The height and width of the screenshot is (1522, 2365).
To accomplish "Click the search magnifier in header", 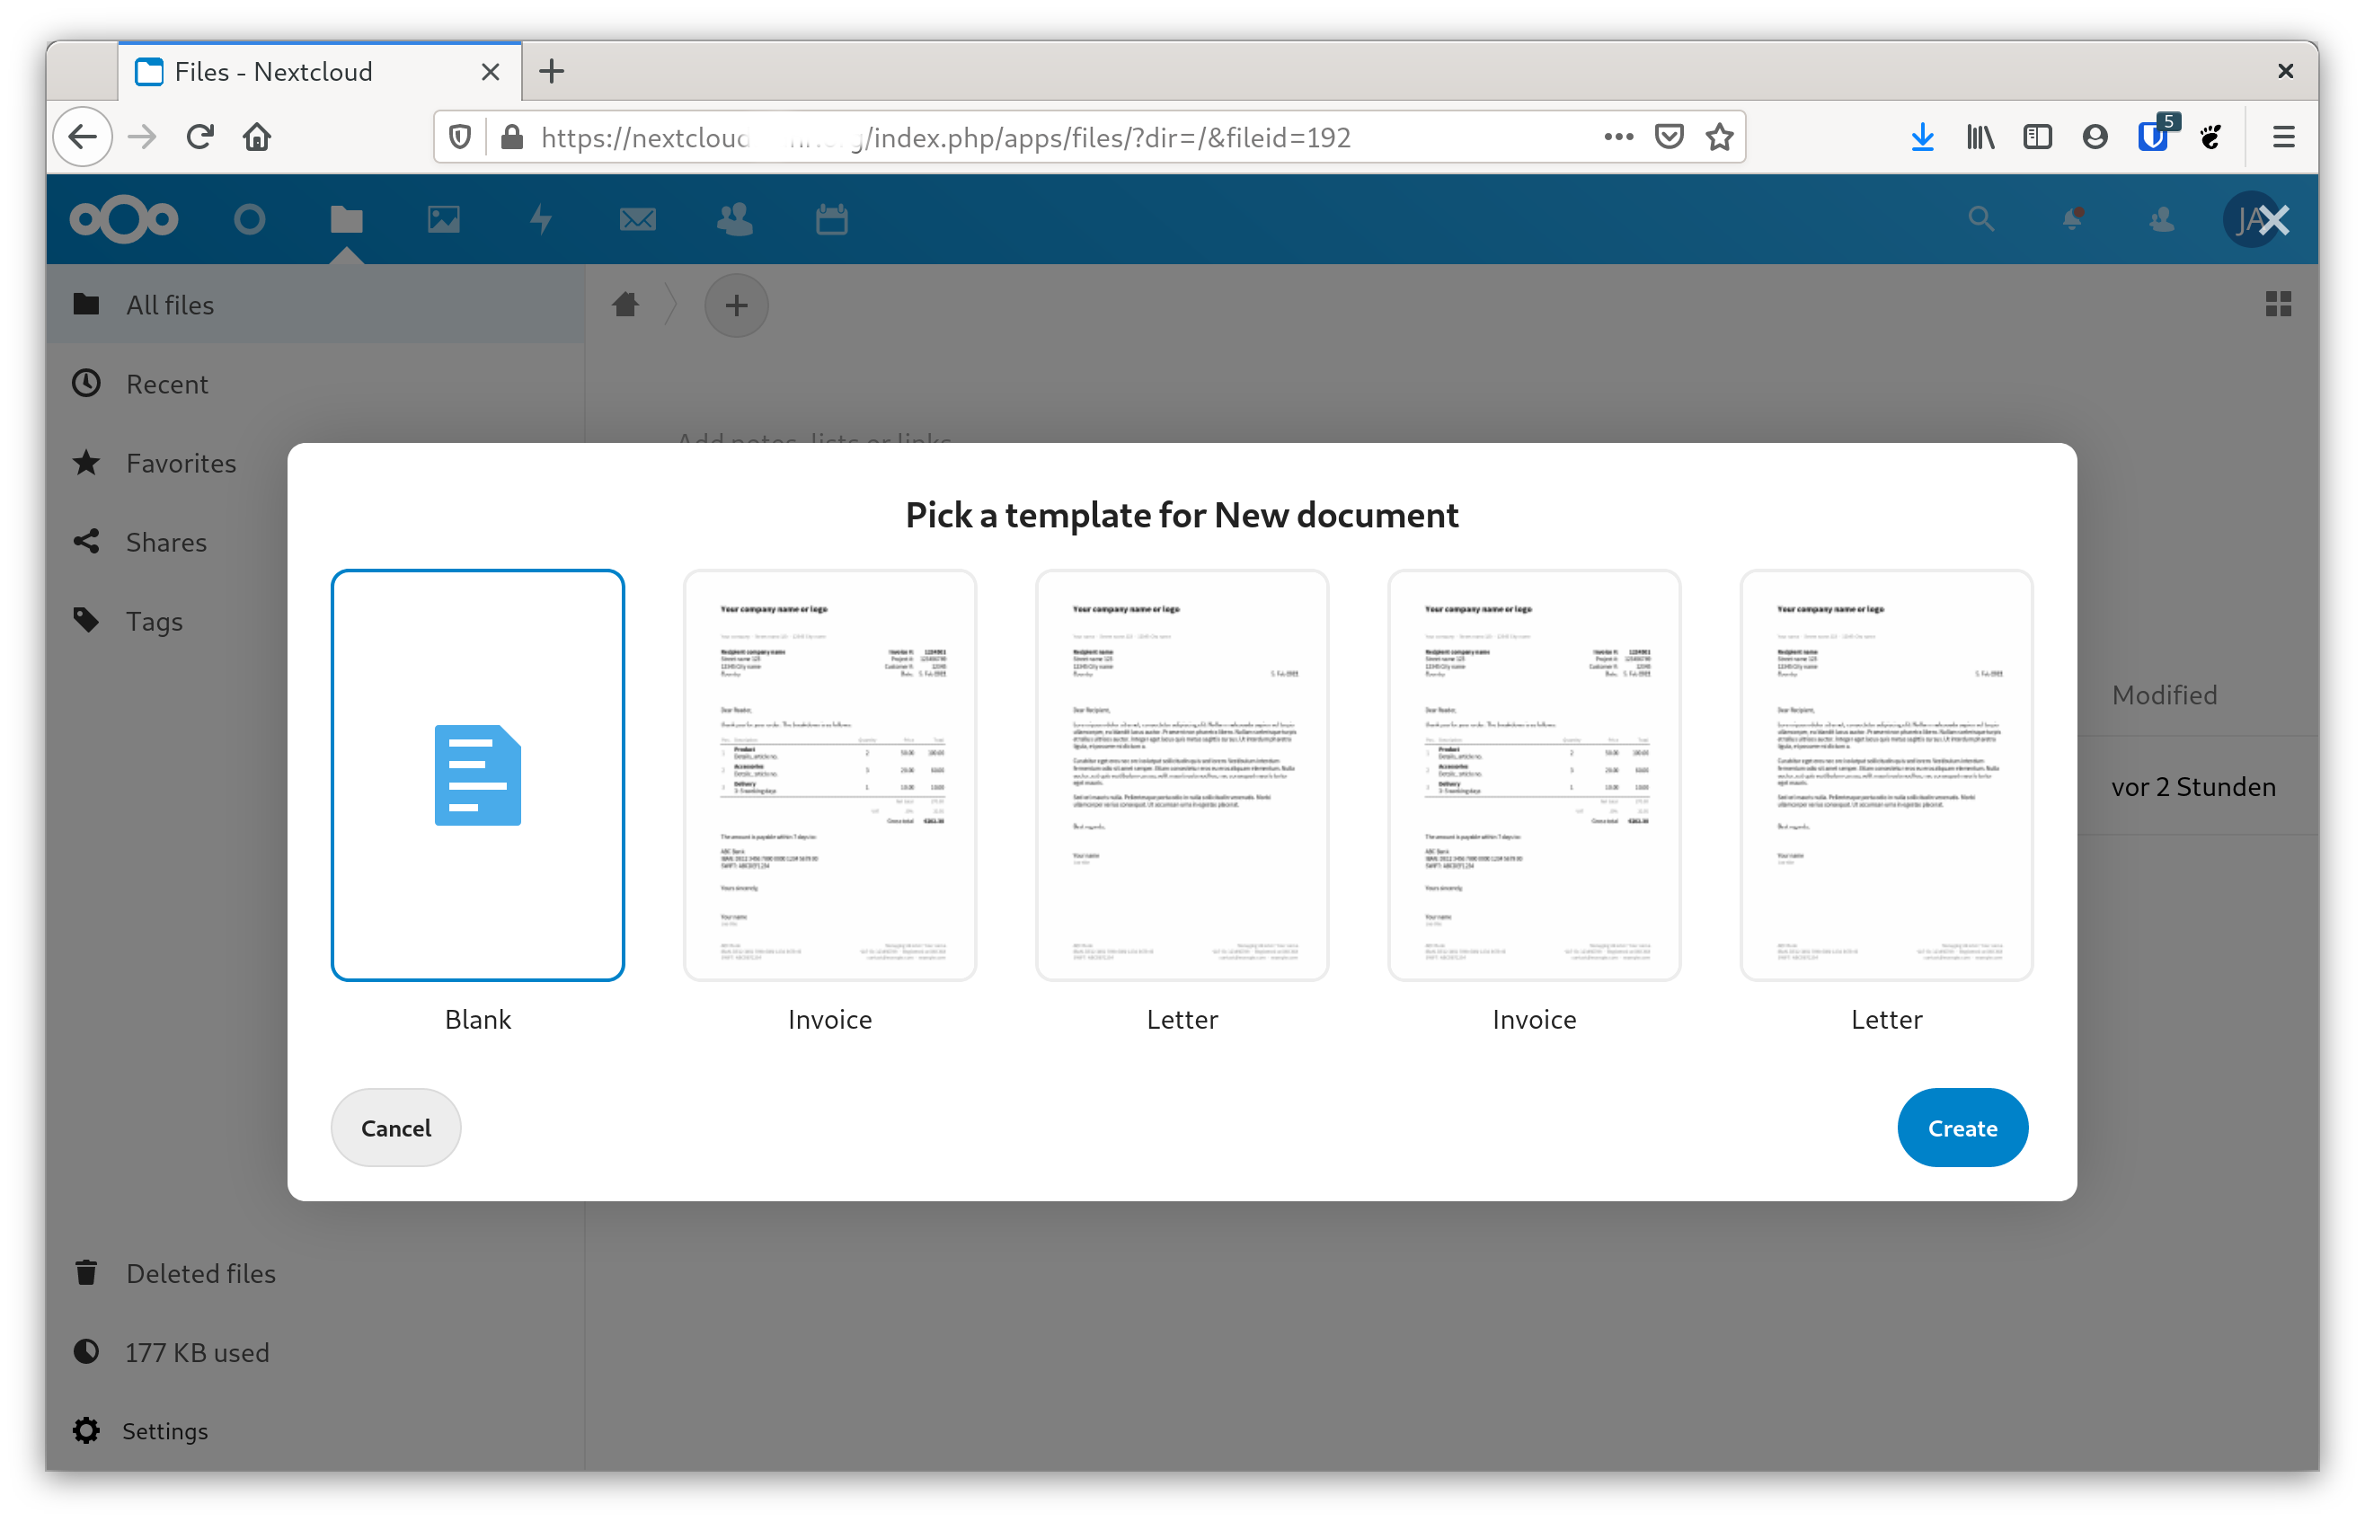I will tap(1980, 218).
